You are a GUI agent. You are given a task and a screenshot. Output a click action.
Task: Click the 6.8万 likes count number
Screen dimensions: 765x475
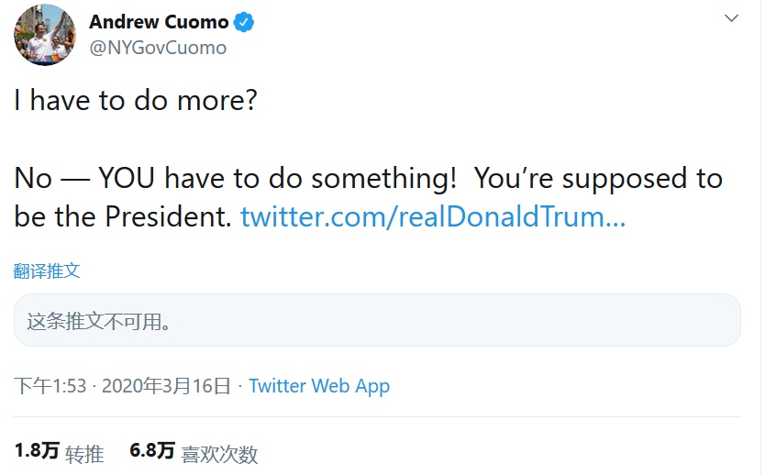(x=152, y=451)
